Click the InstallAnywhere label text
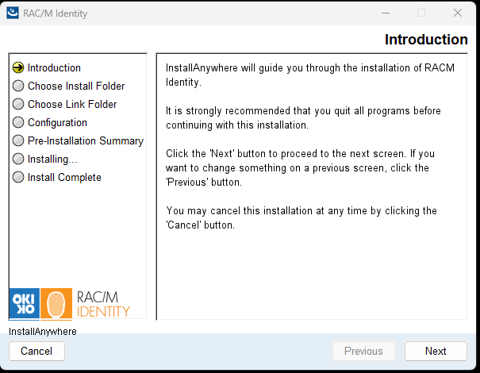The image size is (480, 373). click(43, 331)
